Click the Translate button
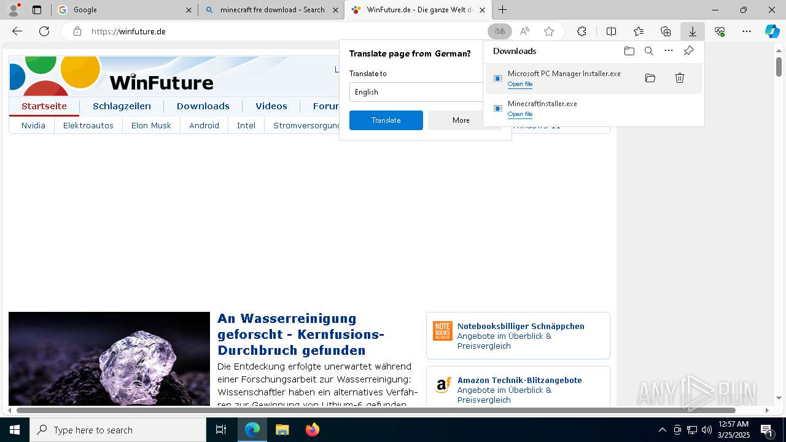 click(x=386, y=120)
